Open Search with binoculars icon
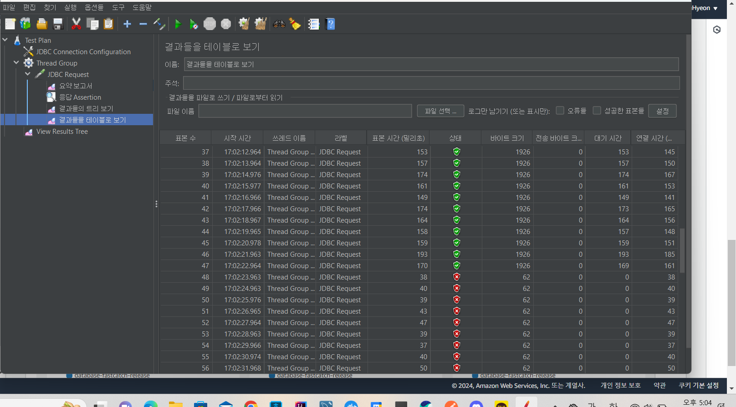736x407 pixels. (279, 24)
